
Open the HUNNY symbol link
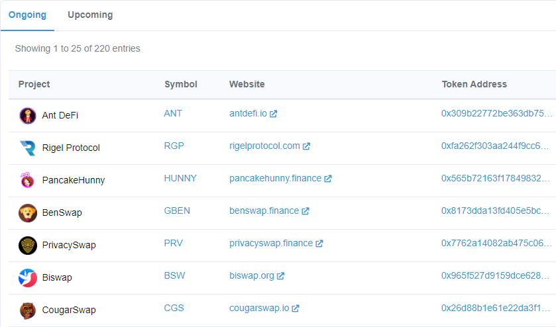pyautogui.click(x=180, y=178)
